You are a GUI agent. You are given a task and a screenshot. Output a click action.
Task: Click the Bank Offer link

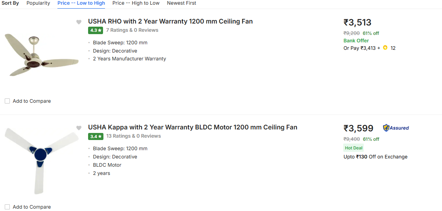356,40
